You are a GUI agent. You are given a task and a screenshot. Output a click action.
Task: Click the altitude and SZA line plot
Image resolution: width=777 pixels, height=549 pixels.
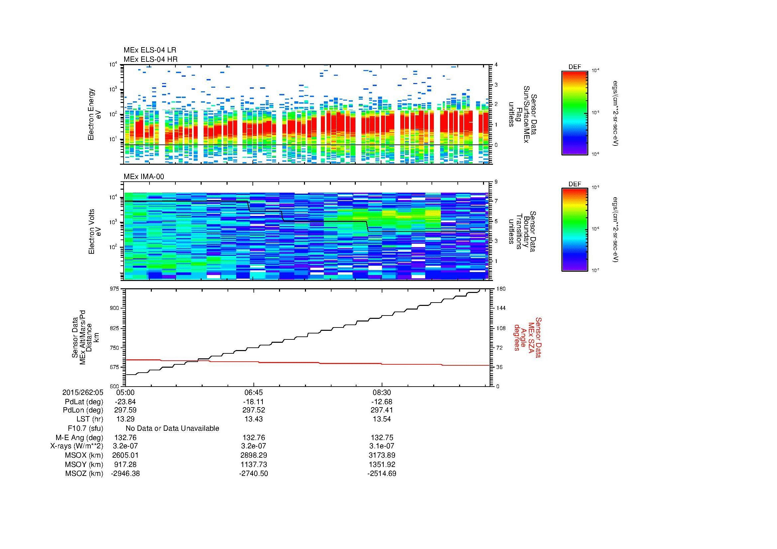(308, 337)
